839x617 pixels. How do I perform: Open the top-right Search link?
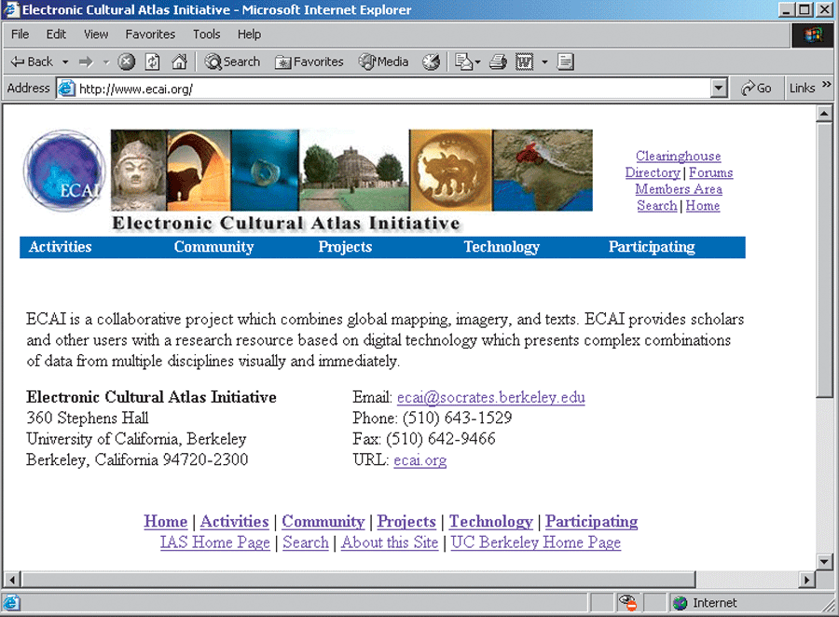657,206
